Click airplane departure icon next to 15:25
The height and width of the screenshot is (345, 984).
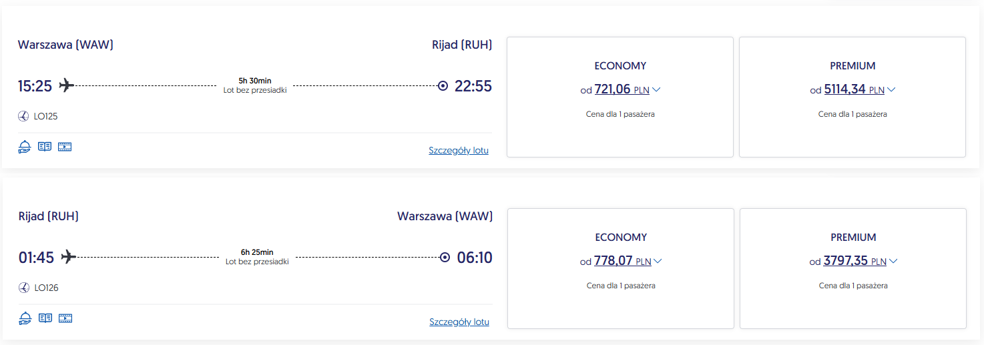66,85
